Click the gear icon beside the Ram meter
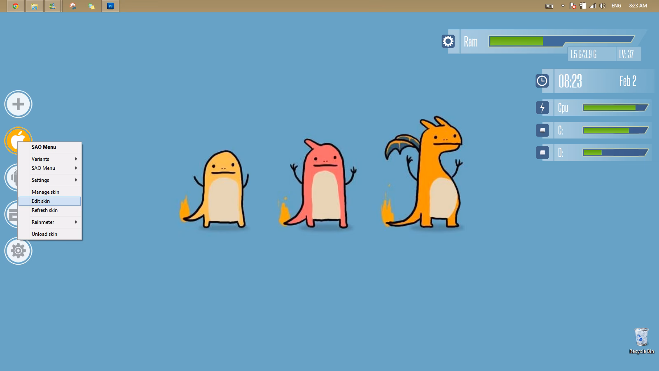 [x=448, y=41]
